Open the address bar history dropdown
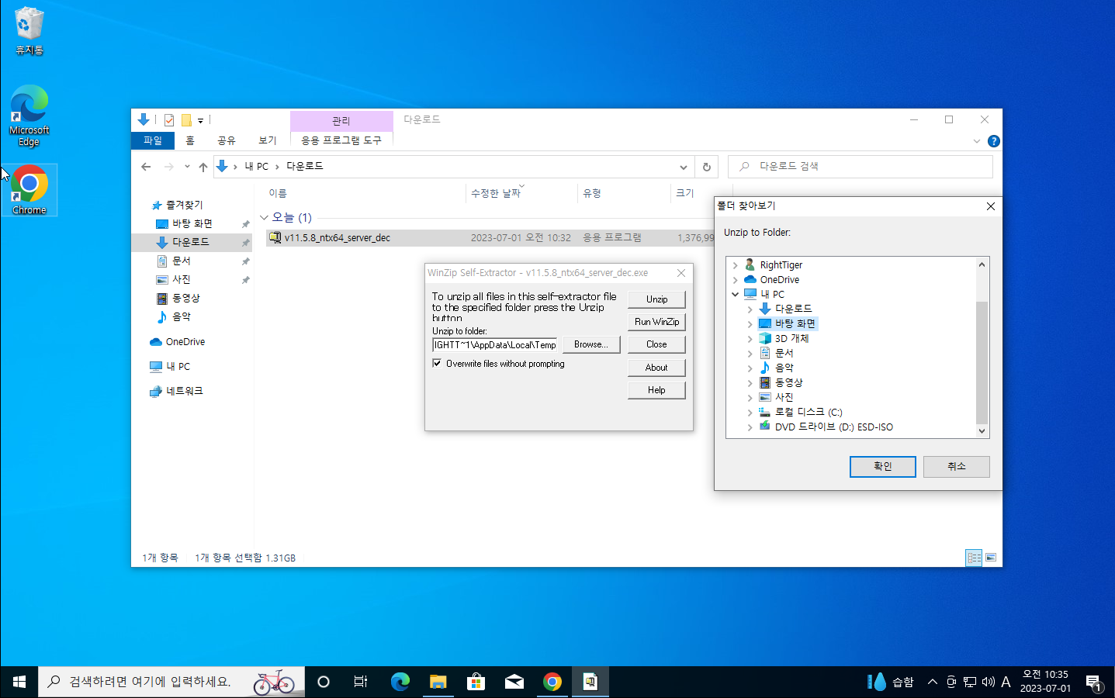This screenshot has width=1115, height=698. tap(683, 167)
